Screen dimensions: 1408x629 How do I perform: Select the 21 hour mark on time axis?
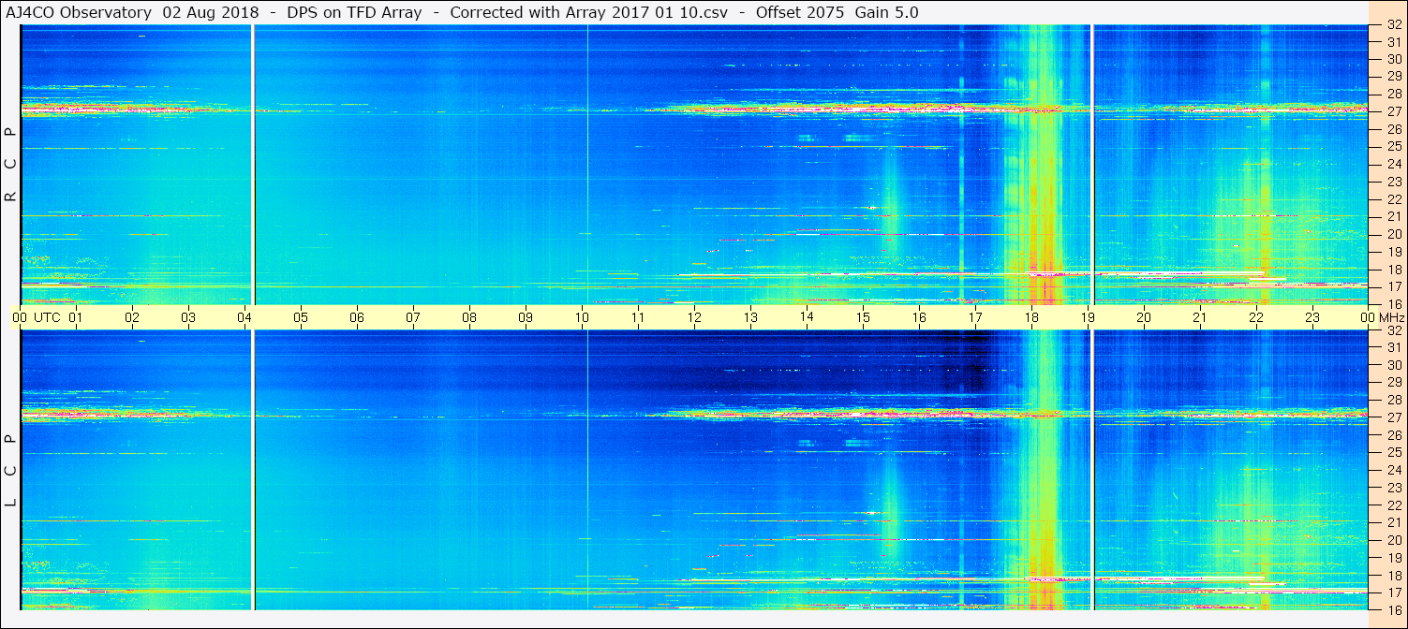click(x=1200, y=317)
